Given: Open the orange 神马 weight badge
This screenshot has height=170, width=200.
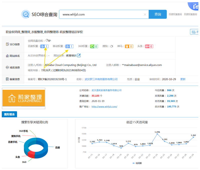Looking at the screenshot, I should click(x=129, y=46).
